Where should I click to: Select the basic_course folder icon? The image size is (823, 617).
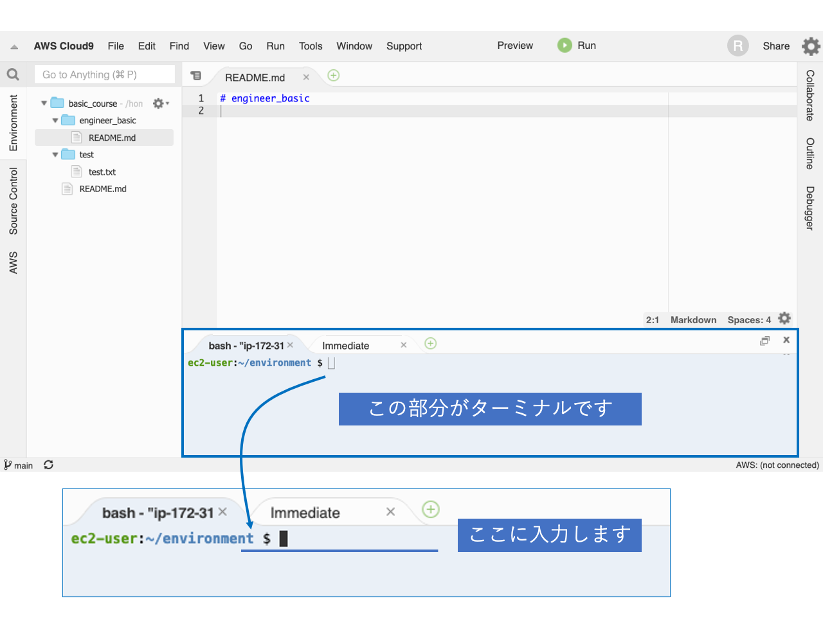[57, 103]
